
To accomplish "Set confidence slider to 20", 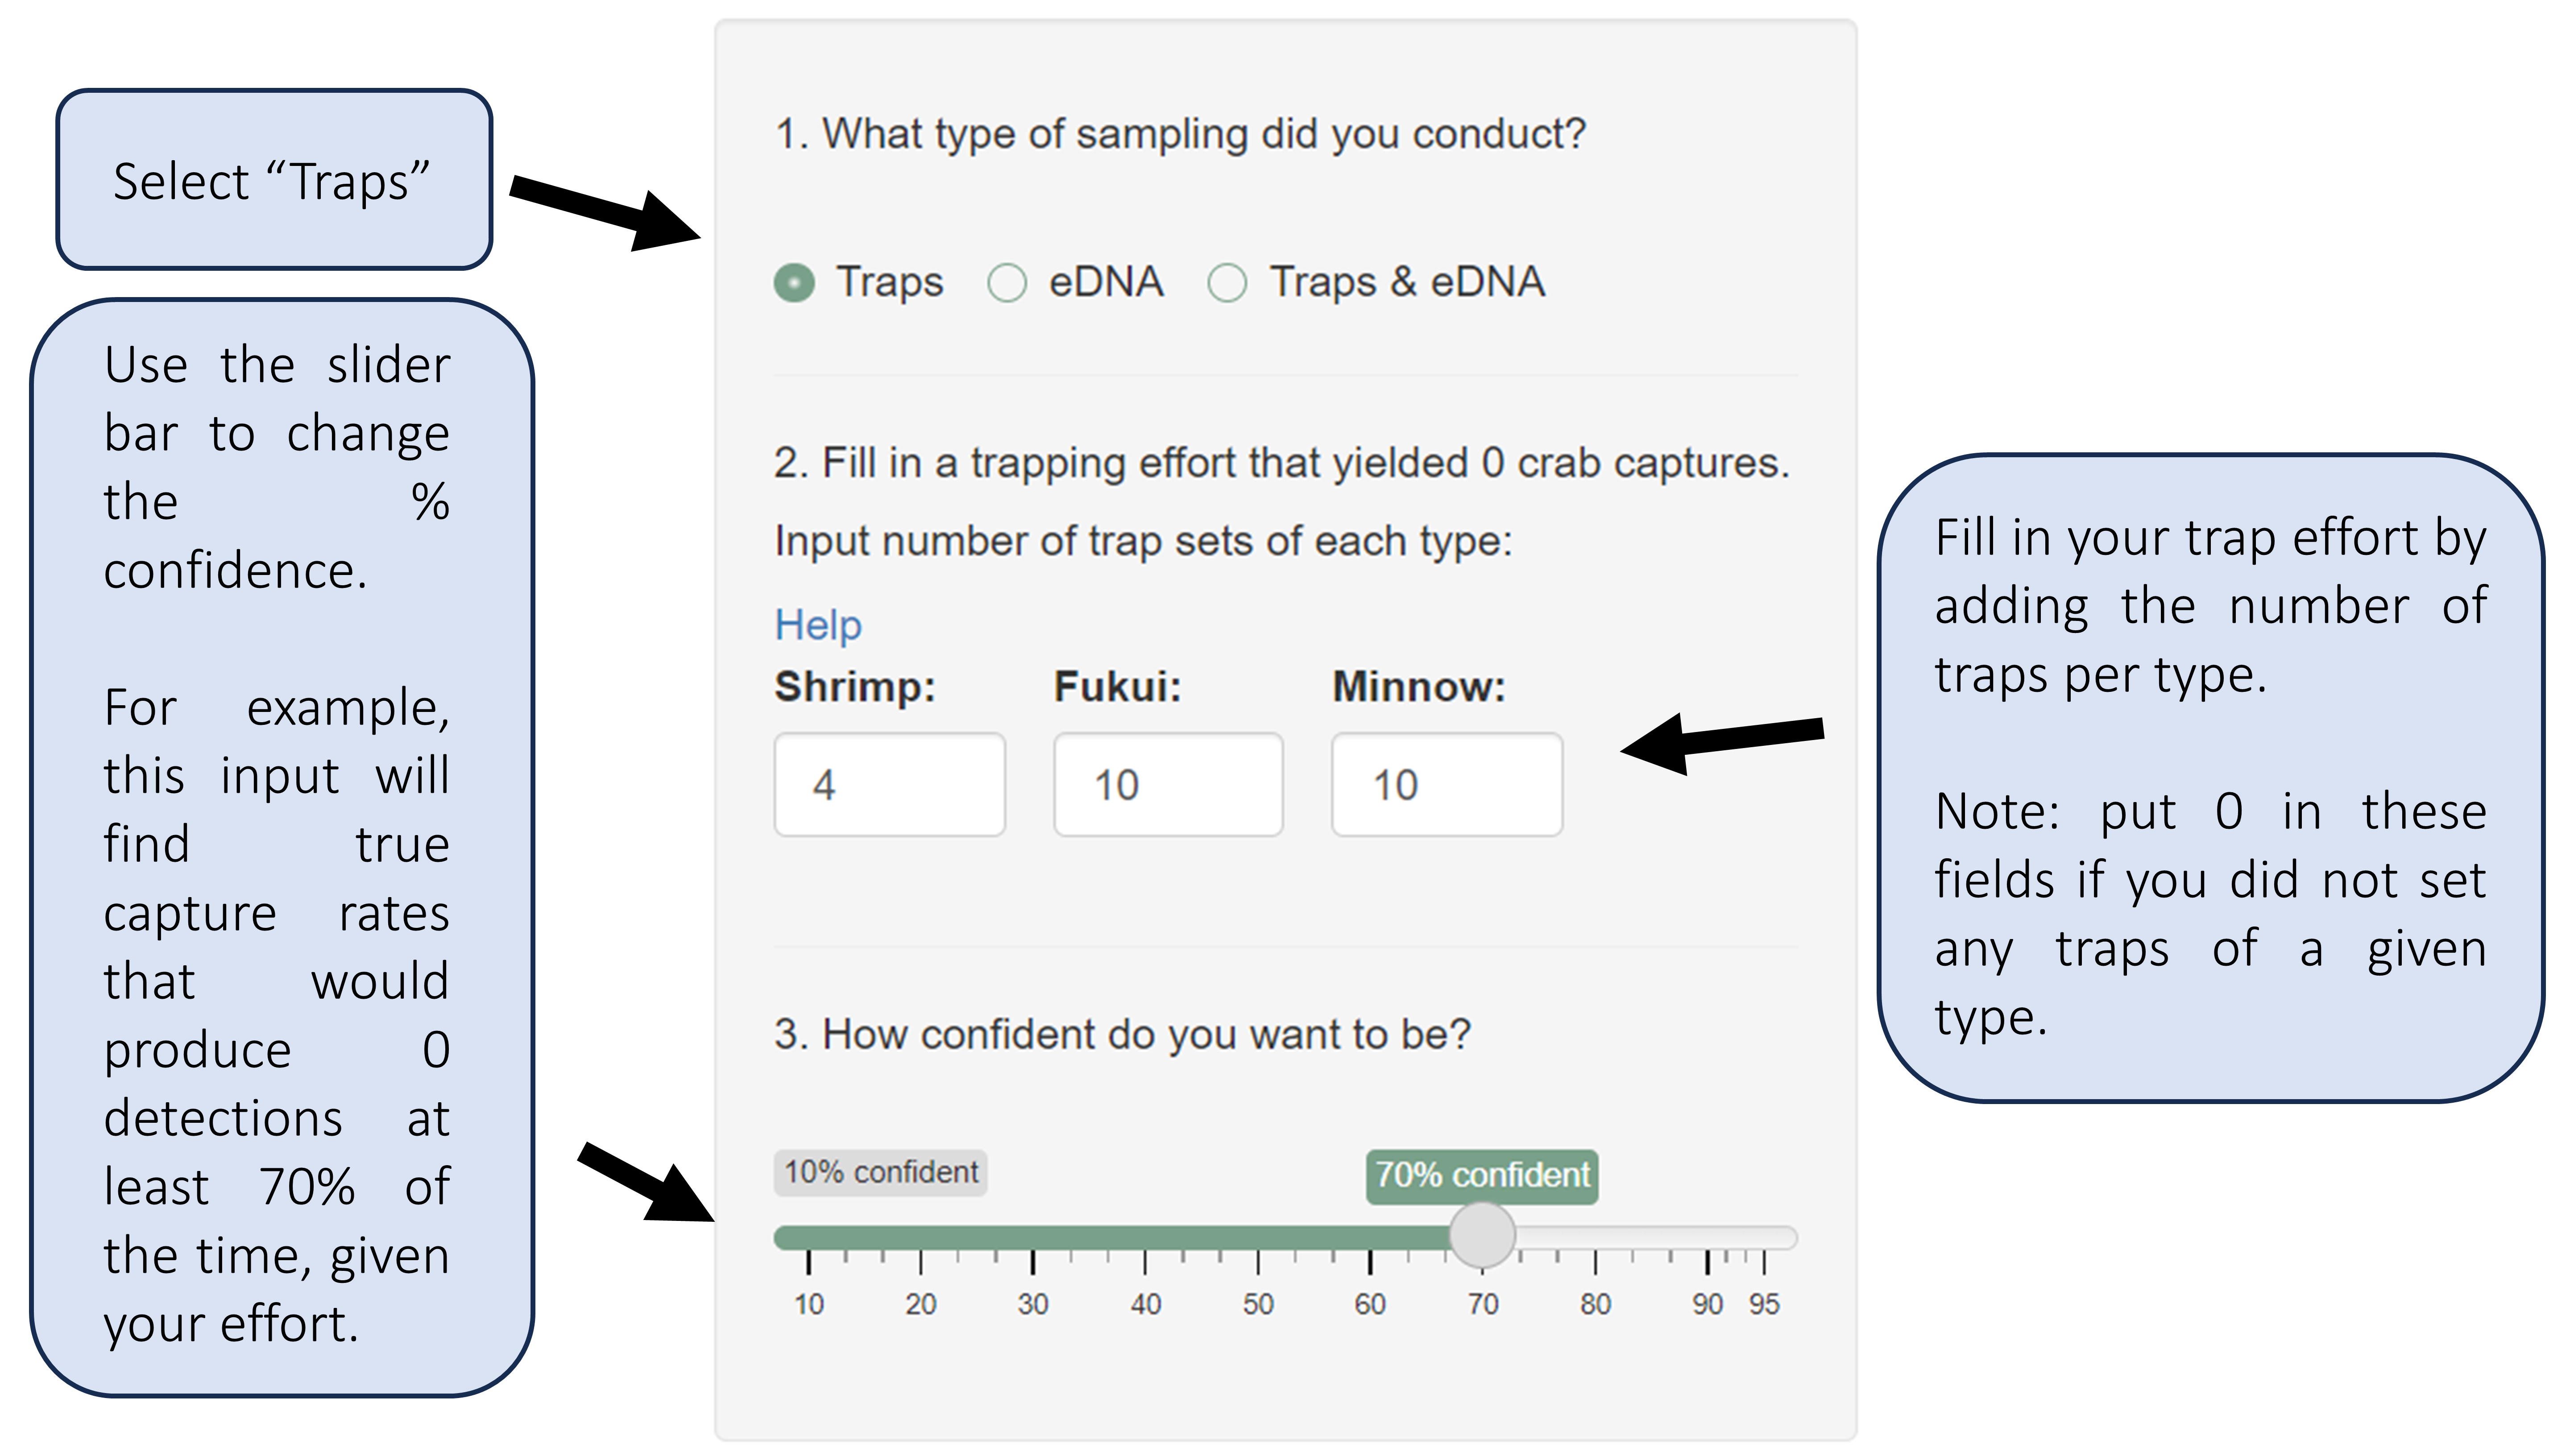I will pyautogui.click(x=921, y=1238).
